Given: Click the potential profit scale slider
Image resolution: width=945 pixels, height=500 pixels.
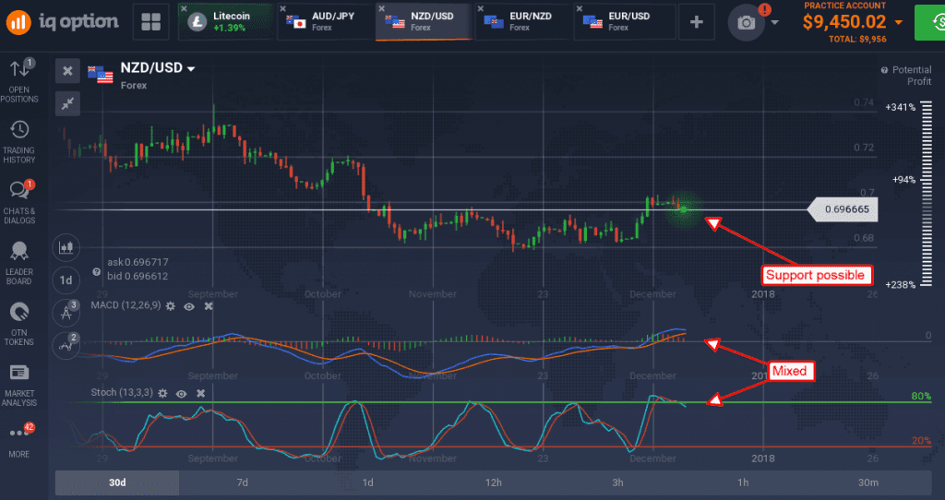Looking at the screenshot, I should coord(927,196).
